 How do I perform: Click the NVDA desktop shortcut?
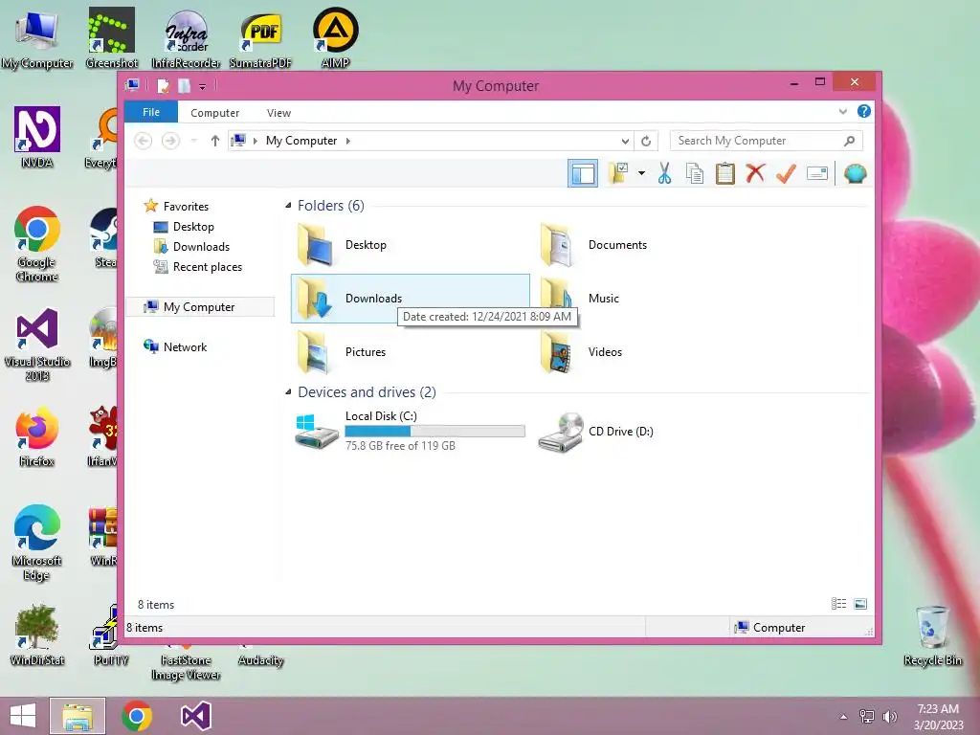pos(37,138)
